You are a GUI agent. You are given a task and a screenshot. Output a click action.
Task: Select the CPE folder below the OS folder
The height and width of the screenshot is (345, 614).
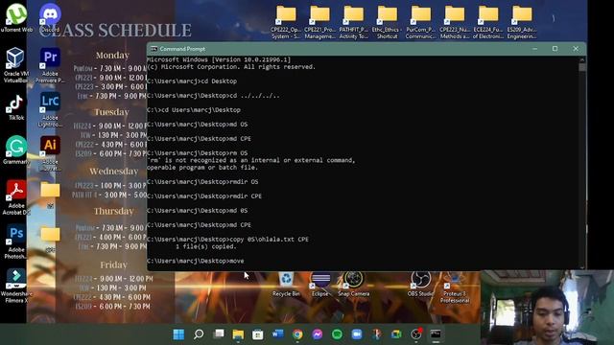click(50, 239)
